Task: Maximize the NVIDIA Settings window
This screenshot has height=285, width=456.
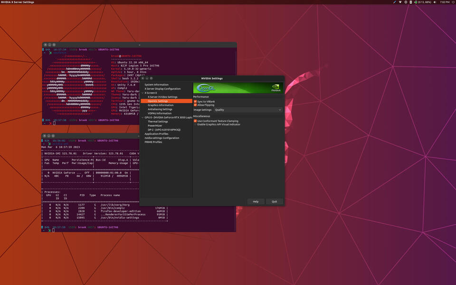Action: tap(151, 78)
